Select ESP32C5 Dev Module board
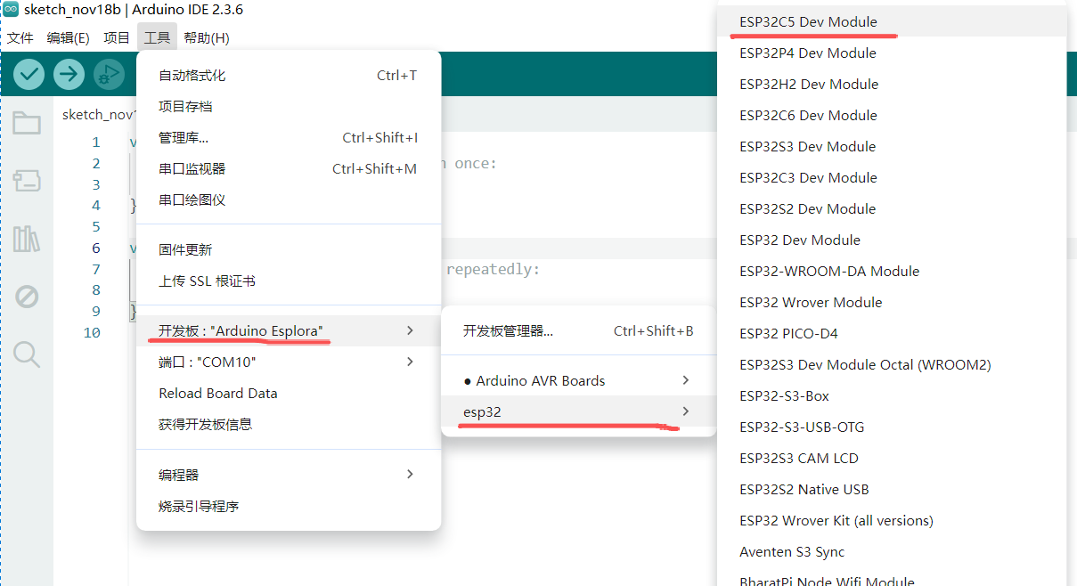The height and width of the screenshot is (586, 1077). pos(808,21)
